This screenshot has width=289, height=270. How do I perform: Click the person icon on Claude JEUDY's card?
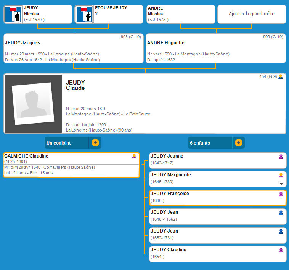pos(281,77)
